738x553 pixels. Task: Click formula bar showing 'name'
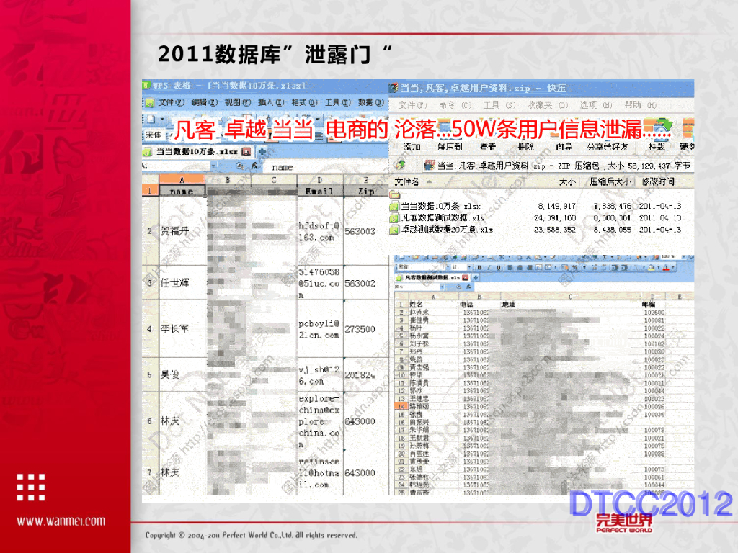pyautogui.click(x=327, y=166)
